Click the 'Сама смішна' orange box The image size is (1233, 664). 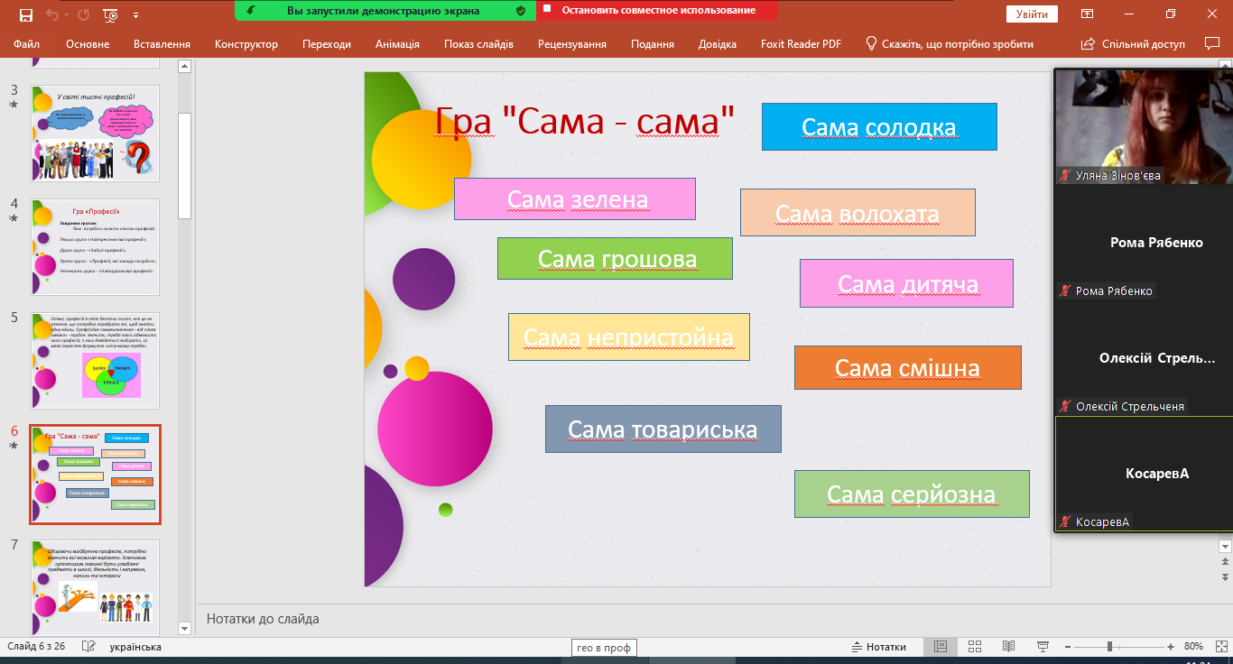[x=908, y=367]
